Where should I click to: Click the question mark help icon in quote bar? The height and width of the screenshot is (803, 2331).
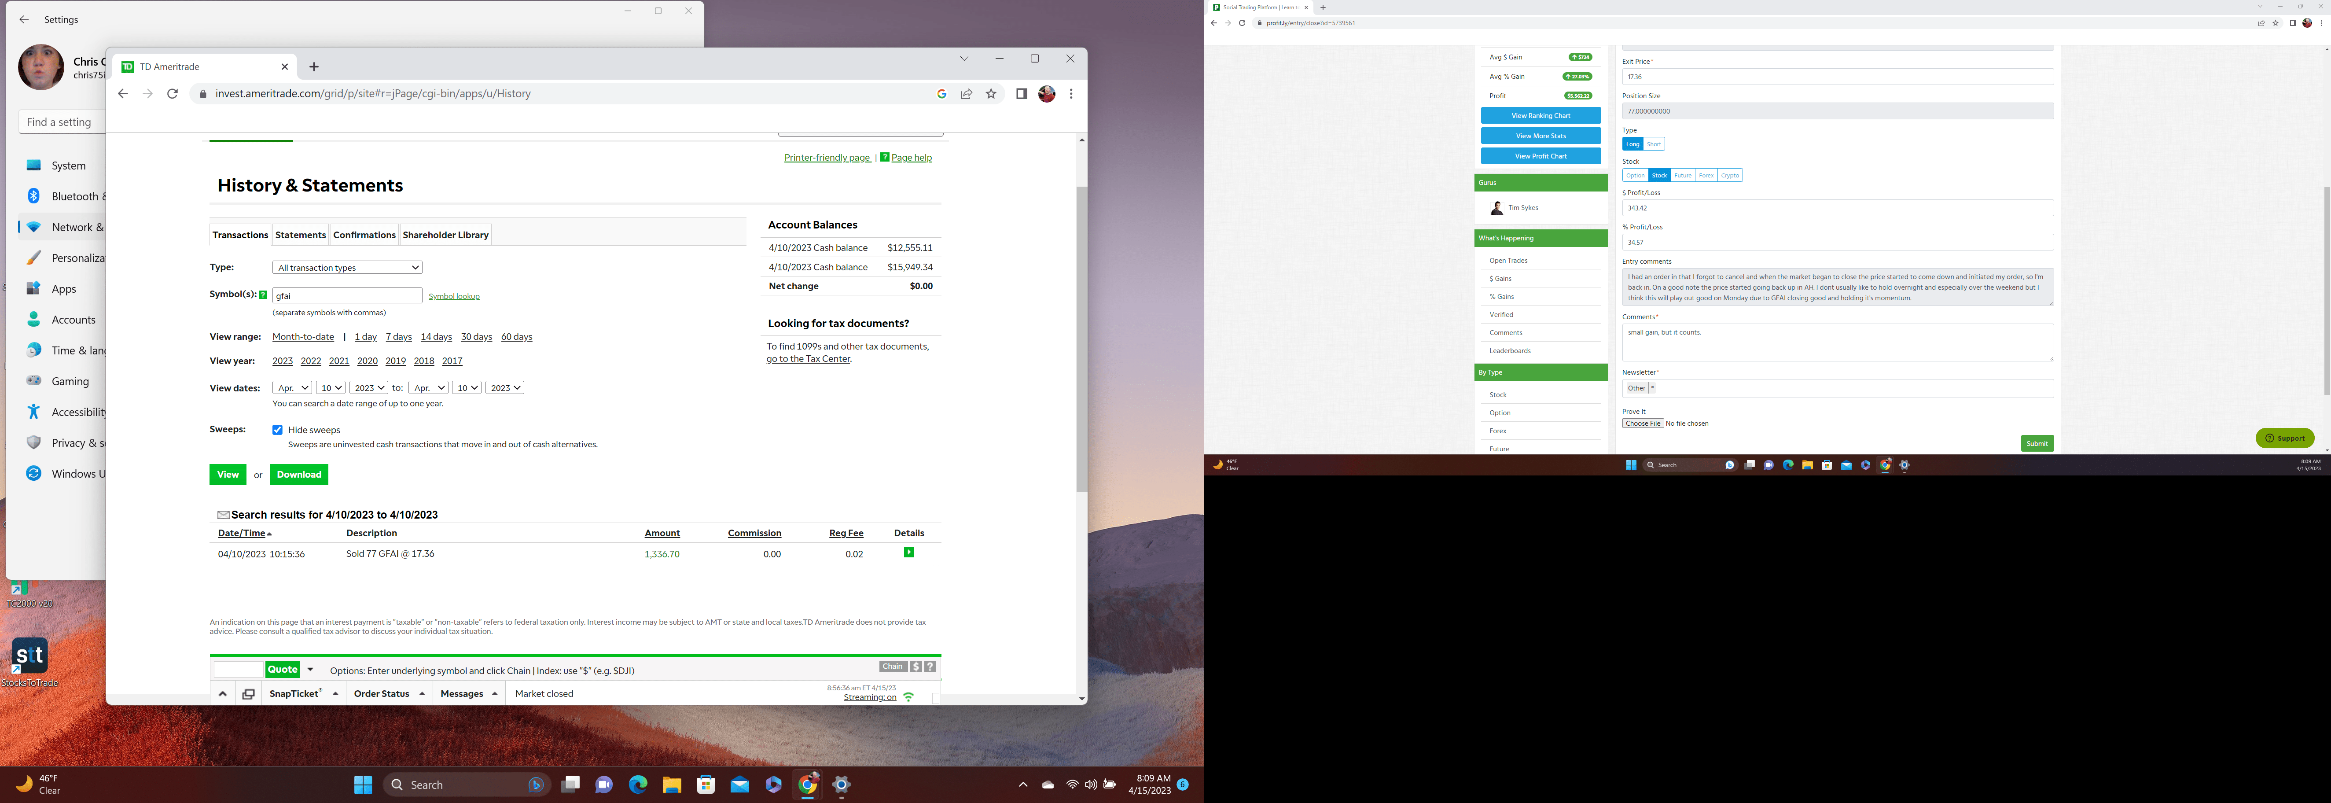pos(929,666)
